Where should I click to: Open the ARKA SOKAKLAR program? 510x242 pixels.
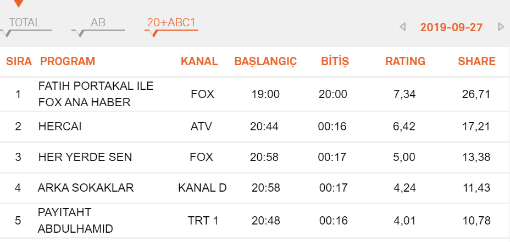(85, 188)
